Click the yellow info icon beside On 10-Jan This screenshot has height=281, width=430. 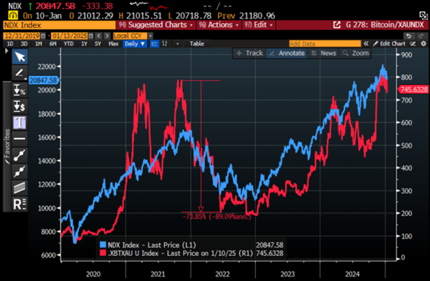(13, 15)
